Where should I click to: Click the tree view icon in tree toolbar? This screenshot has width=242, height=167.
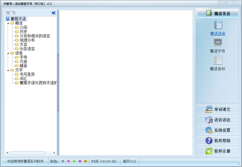[13, 13]
